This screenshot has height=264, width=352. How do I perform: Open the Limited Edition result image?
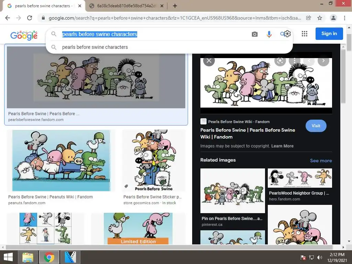coord(138,229)
